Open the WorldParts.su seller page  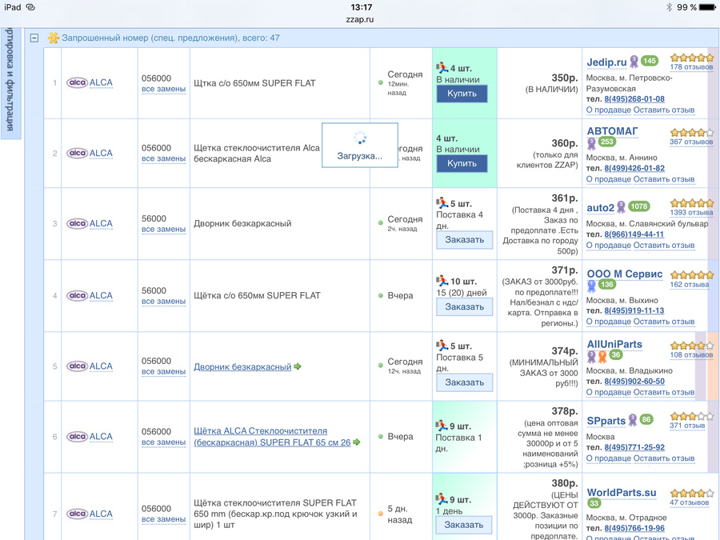click(x=622, y=493)
